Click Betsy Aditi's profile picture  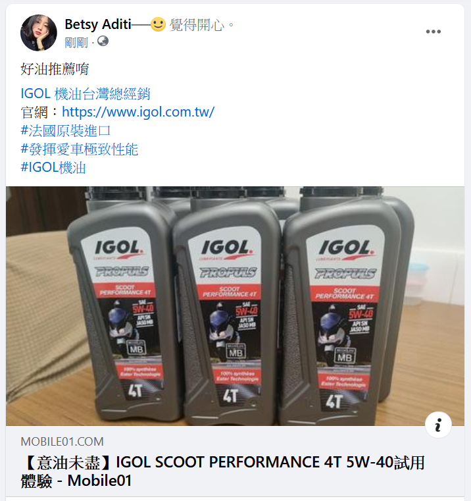[x=39, y=33]
